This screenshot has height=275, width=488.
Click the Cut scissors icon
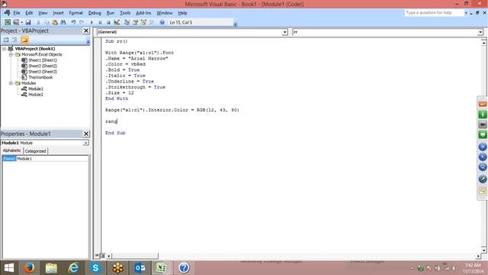pos(38,22)
